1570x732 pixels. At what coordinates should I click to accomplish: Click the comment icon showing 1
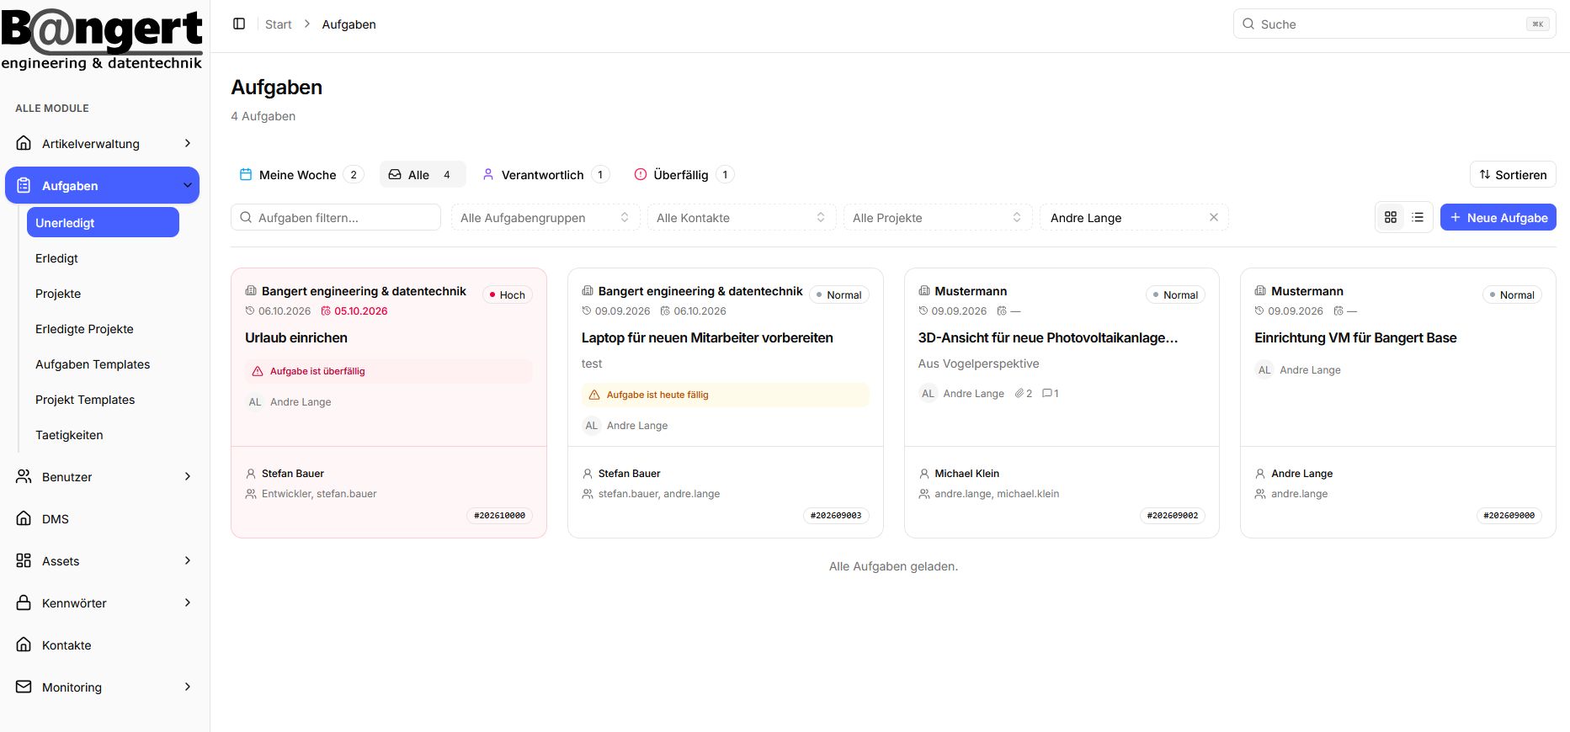pyautogui.click(x=1047, y=393)
